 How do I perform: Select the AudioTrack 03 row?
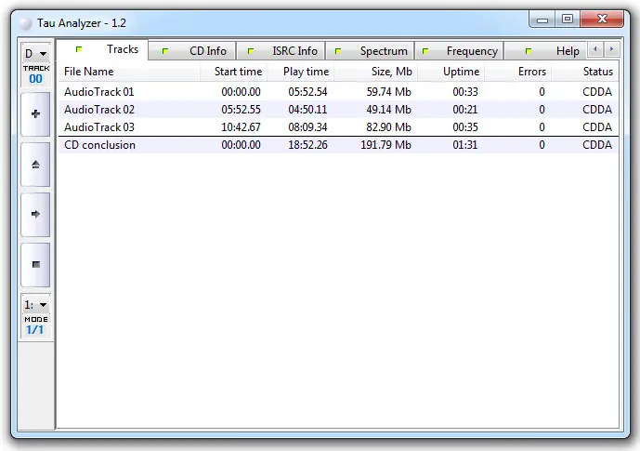point(338,127)
